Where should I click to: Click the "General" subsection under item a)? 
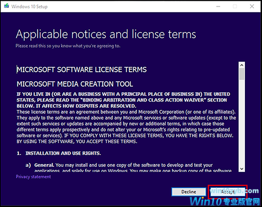click(45, 165)
